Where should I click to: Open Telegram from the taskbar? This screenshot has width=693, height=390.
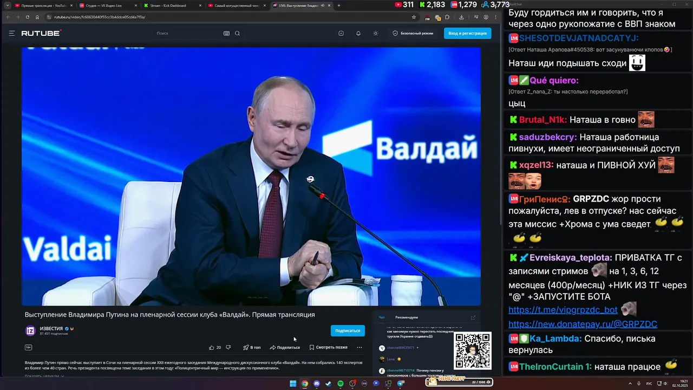[x=401, y=383]
